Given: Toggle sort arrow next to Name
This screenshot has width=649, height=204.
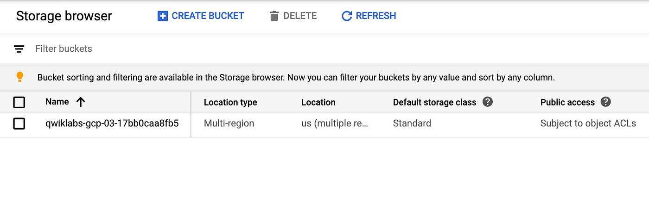Looking at the screenshot, I should 81,102.
